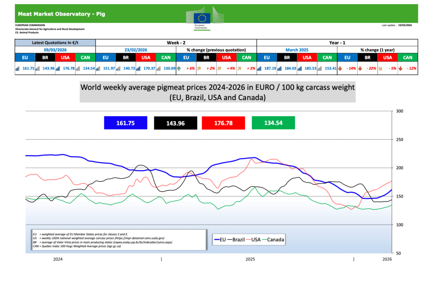Click the European Commission logo
The width and height of the screenshot is (433, 283).
point(202,18)
